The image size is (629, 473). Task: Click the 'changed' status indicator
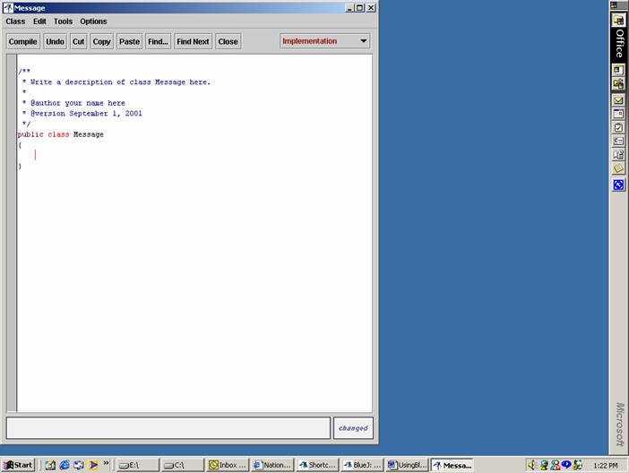pos(353,428)
